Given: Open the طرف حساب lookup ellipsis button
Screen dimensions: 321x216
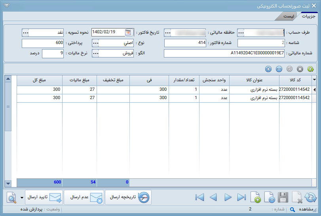Looking at the screenshot, I should coord(241,32).
